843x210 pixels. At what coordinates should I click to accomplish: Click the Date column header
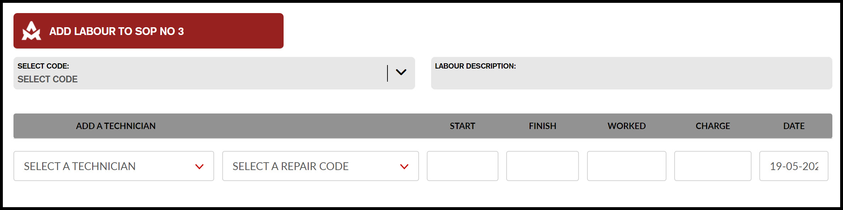point(794,126)
